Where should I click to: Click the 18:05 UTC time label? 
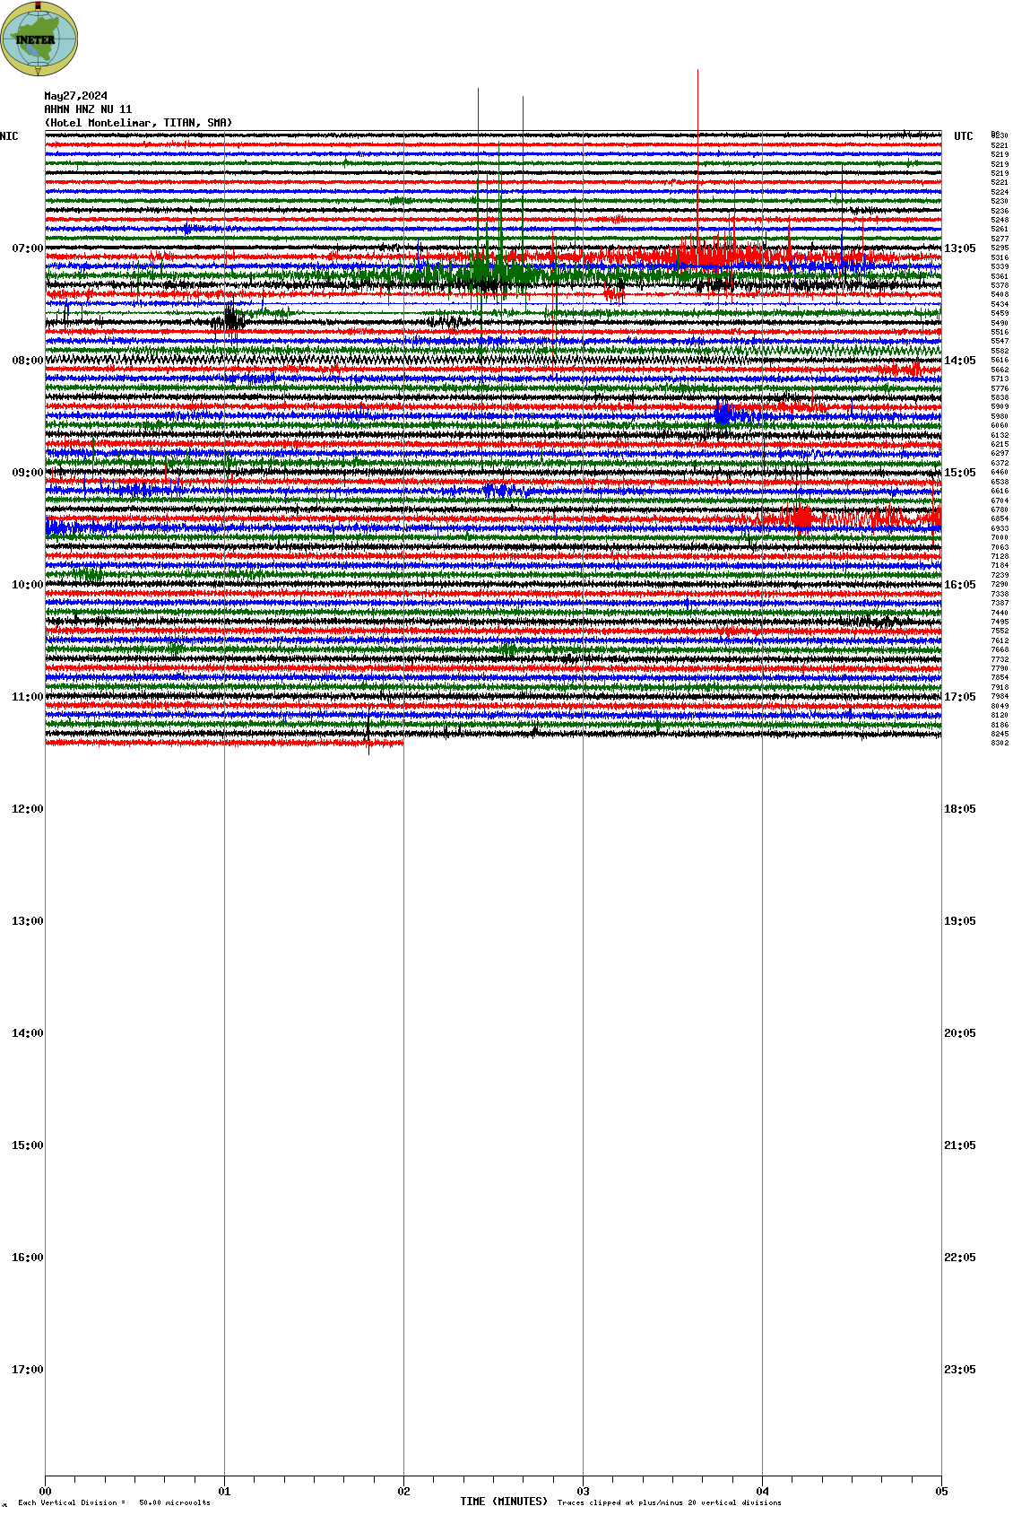[959, 809]
